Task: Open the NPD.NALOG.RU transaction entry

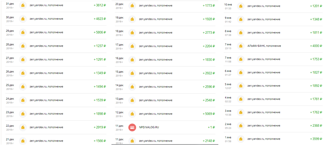Action: 165,127
